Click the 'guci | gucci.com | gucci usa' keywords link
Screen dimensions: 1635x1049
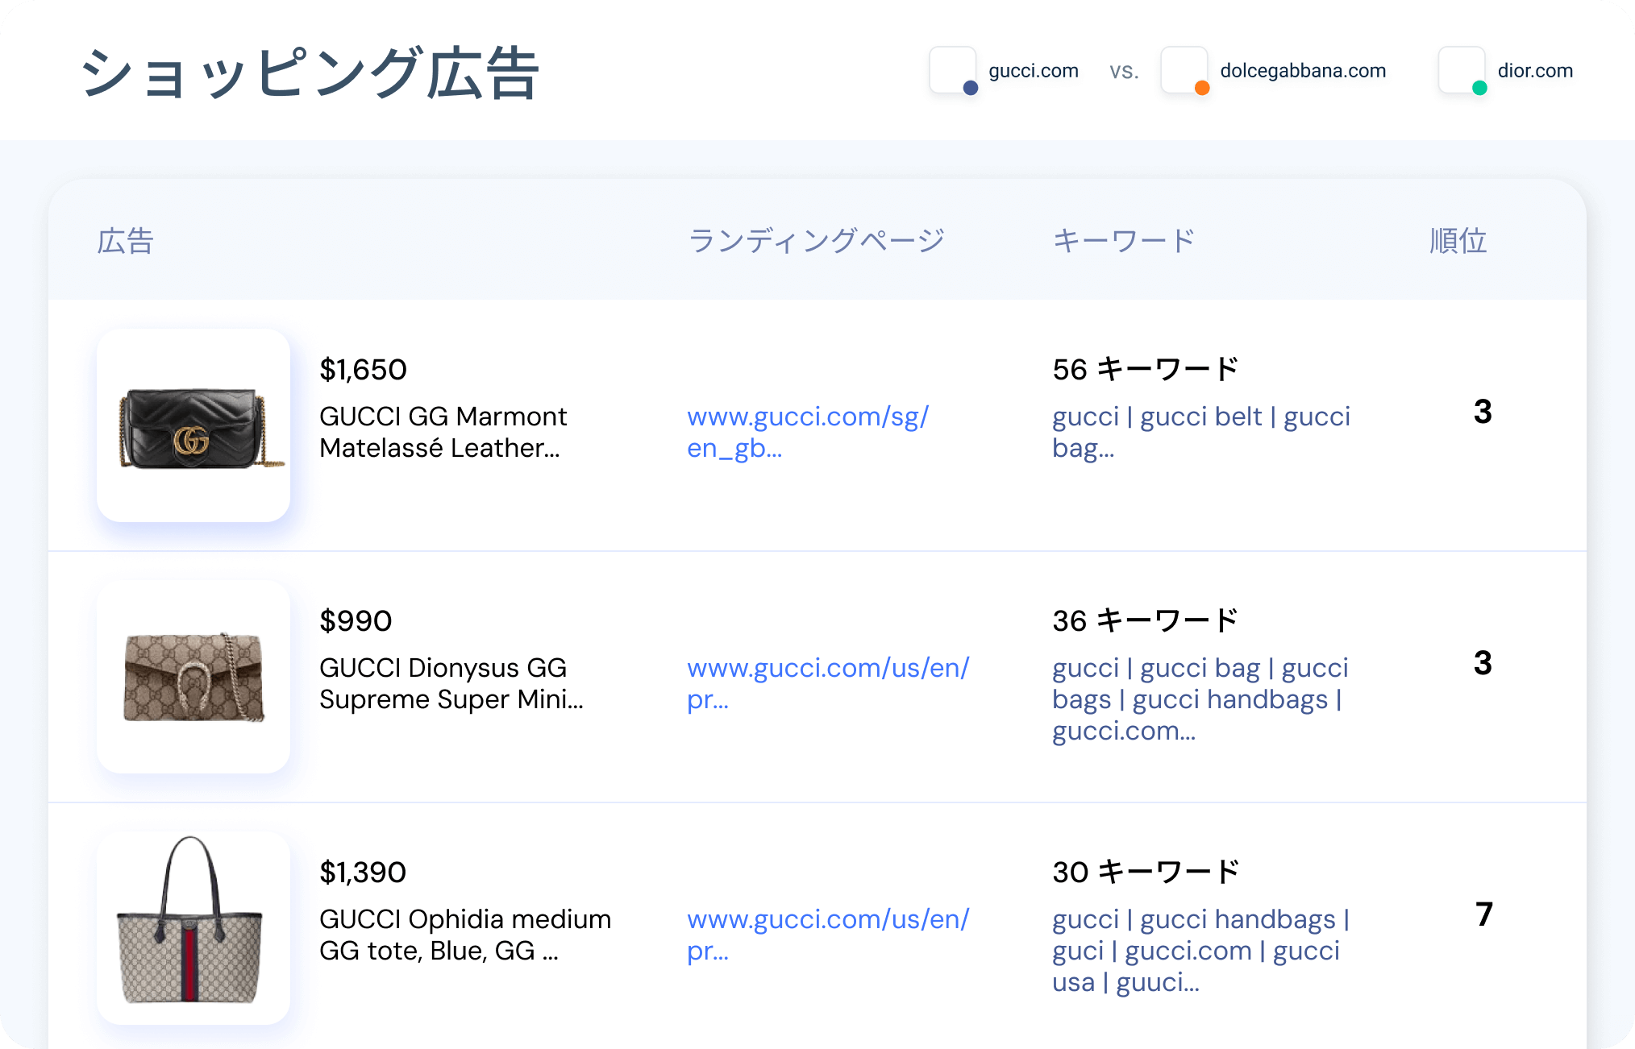click(1200, 951)
